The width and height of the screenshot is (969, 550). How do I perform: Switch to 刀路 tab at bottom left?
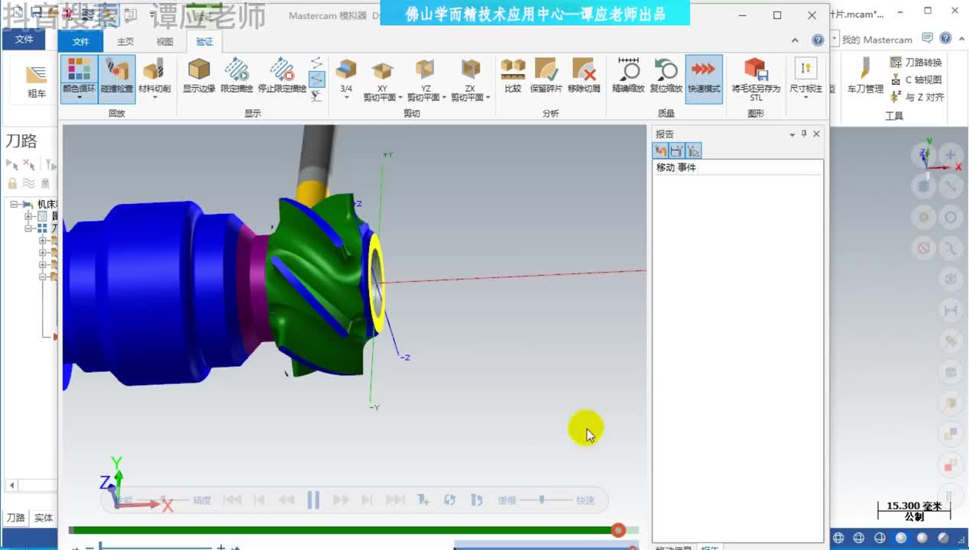[15, 518]
